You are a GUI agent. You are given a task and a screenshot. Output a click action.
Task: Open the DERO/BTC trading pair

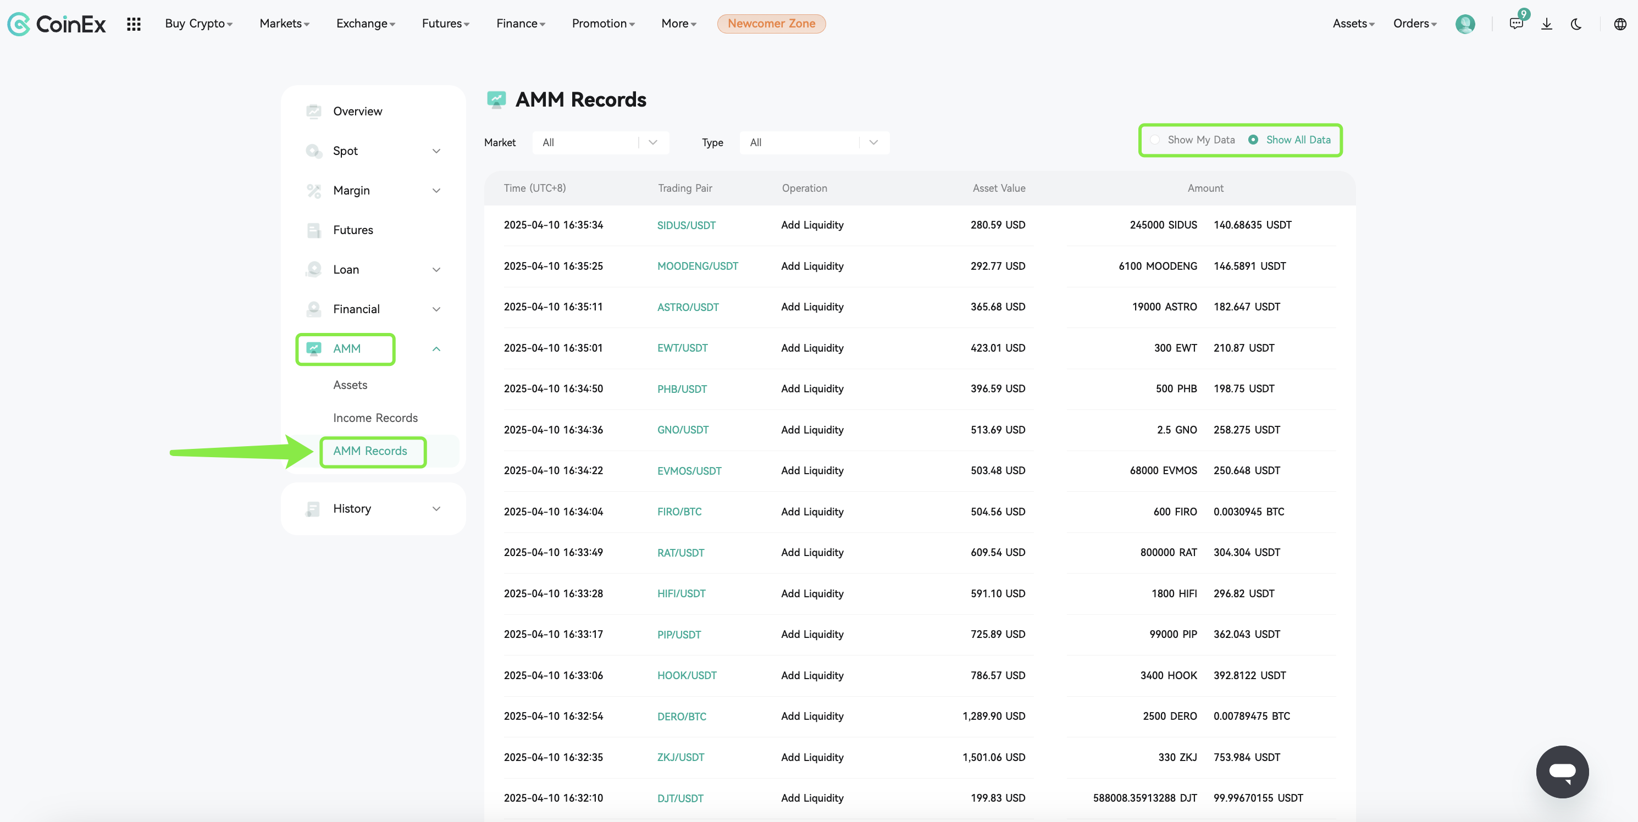(x=682, y=717)
